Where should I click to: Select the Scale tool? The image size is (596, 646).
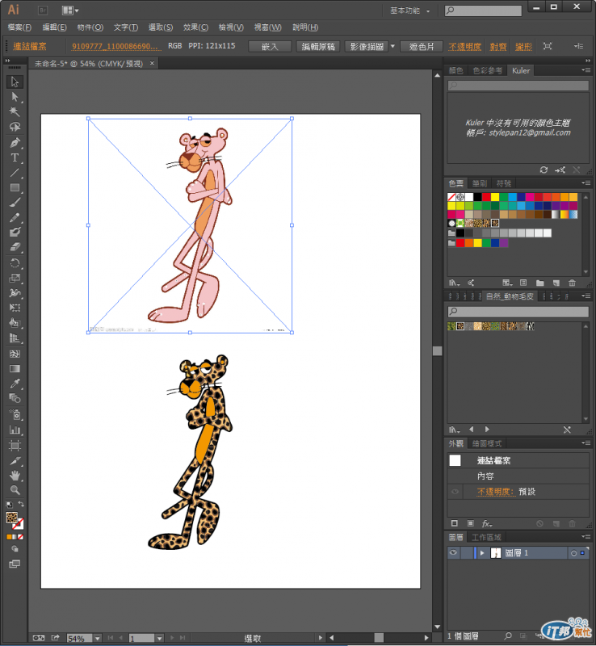15,278
